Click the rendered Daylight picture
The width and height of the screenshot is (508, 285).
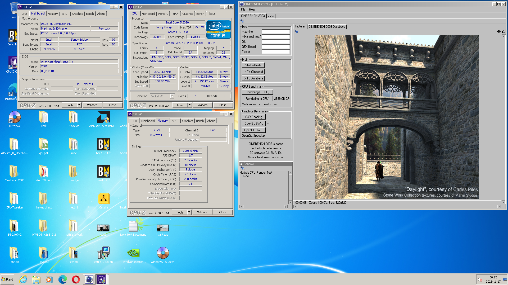point(397,117)
